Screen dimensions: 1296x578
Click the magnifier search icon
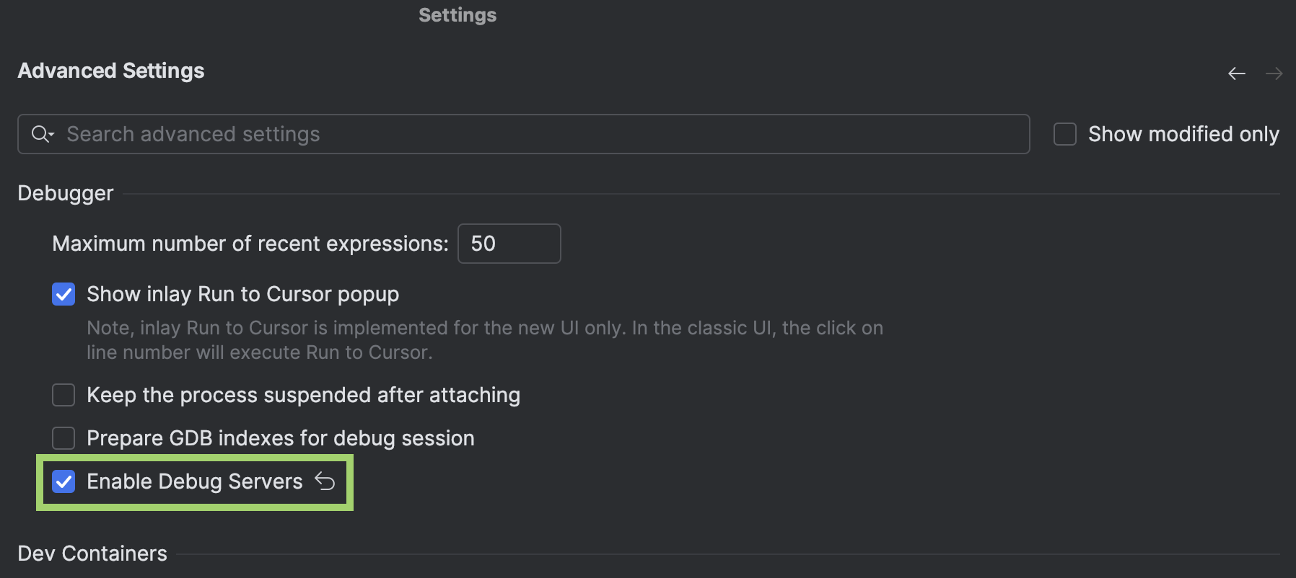[x=39, y=134]
